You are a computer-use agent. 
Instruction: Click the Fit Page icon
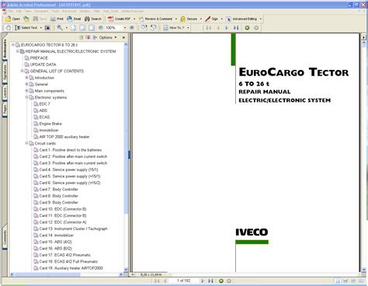[82, 28]
